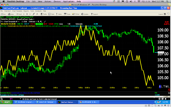The image size is (171, 107).
Task: Open TCMail from the toolbar
Action: pos(76,14)
